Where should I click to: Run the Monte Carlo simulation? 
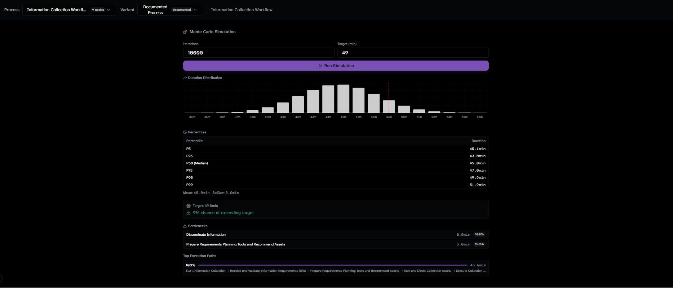[x=336, y=66]
